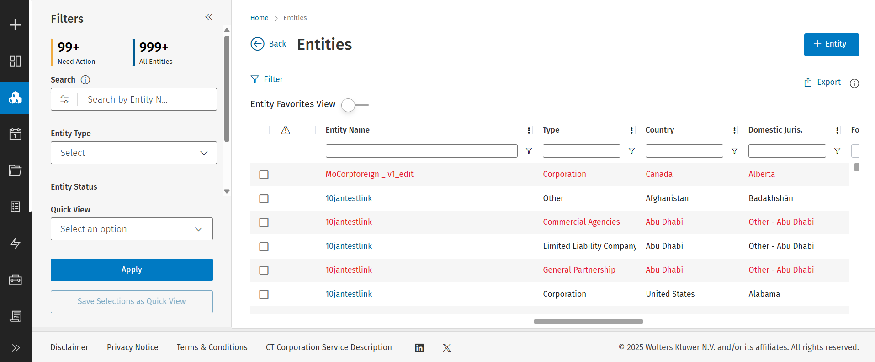This screenshot has height=362, width=875.
Task: Check the Alabama row checkbox
Action: click(x=264, y=295)
